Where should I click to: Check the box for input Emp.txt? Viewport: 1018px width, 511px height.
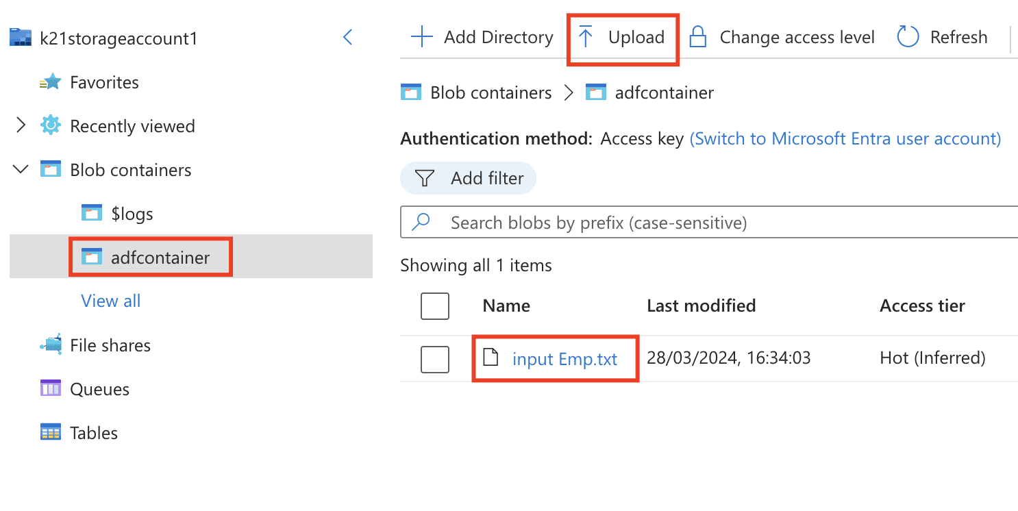(x=434, y=360)
